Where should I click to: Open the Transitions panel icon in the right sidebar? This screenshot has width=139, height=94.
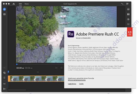pos(128,14)
